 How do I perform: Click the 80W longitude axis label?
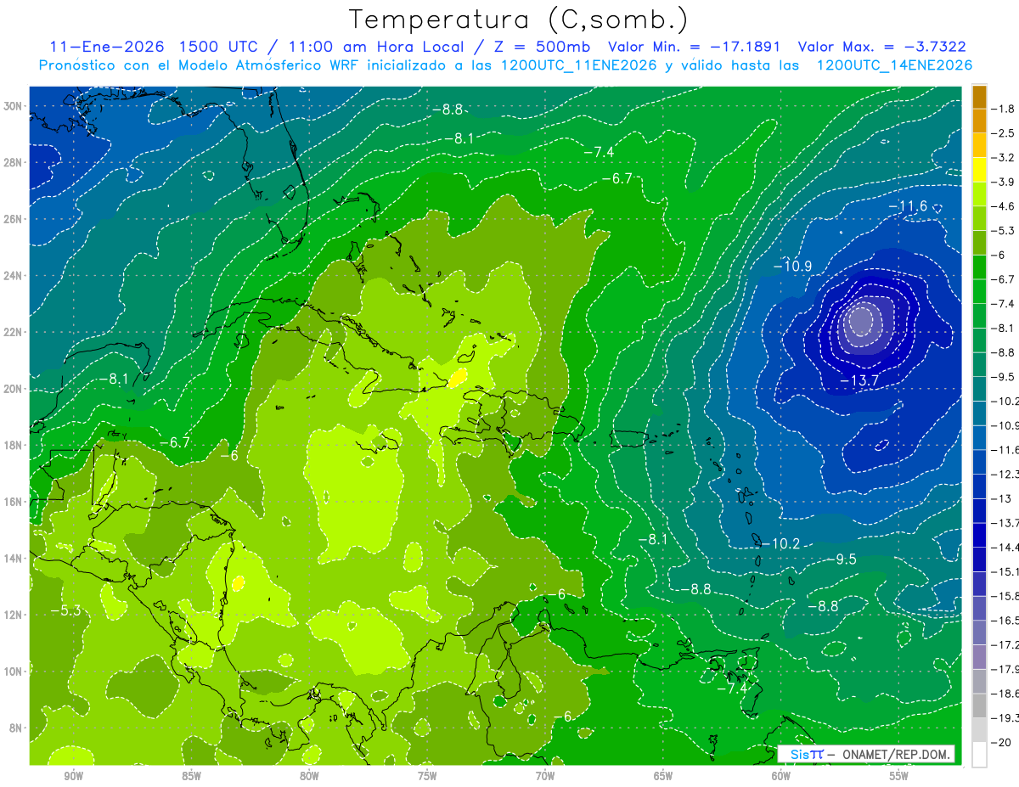pos(309,775)
